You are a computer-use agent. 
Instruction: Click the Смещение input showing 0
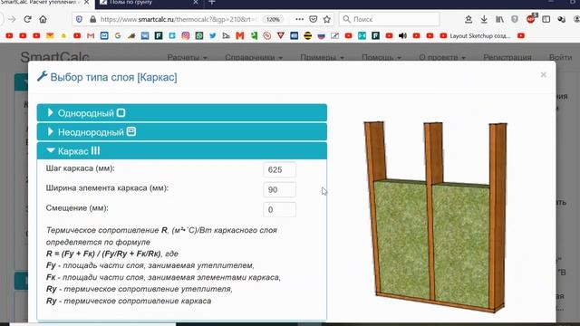point(279,209)
